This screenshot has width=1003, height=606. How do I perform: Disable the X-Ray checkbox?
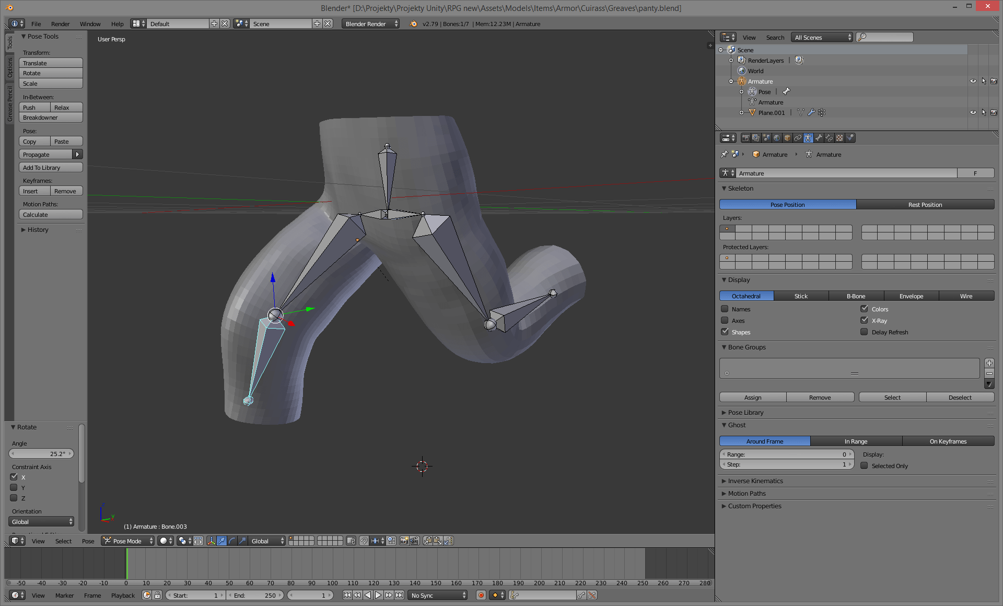(x=865, y=320)
